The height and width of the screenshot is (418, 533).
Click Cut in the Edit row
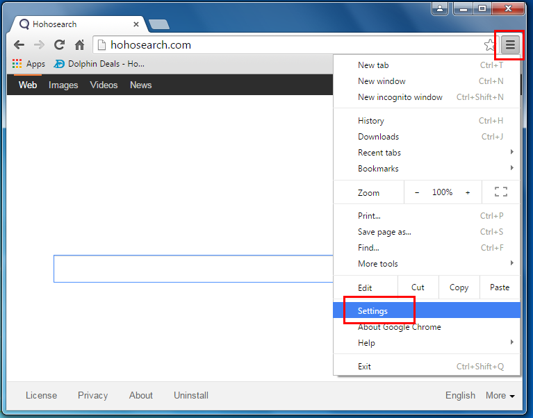[418, 287]
